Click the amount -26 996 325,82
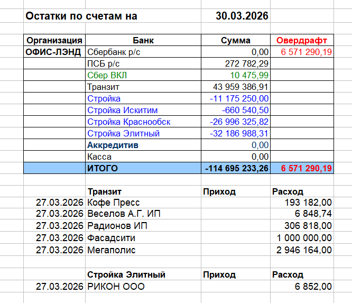352x303 pixels. tap(236, 122)
